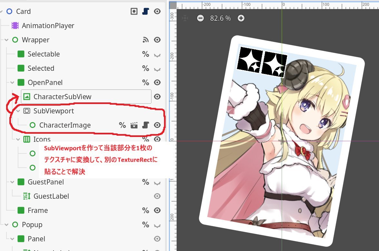This screenshot has height=251, width=379.
Task: Click the Icons container node icon
Action: (26, 139)
